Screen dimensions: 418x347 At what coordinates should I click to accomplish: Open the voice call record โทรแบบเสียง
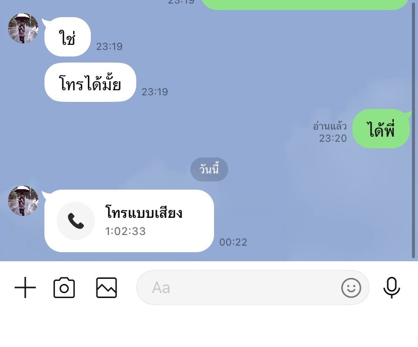click(129, 221)
